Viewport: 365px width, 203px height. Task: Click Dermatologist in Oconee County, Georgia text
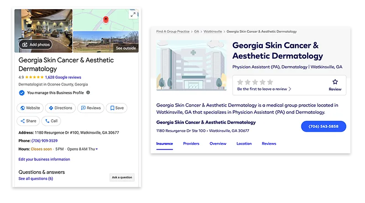pos(53,84)
